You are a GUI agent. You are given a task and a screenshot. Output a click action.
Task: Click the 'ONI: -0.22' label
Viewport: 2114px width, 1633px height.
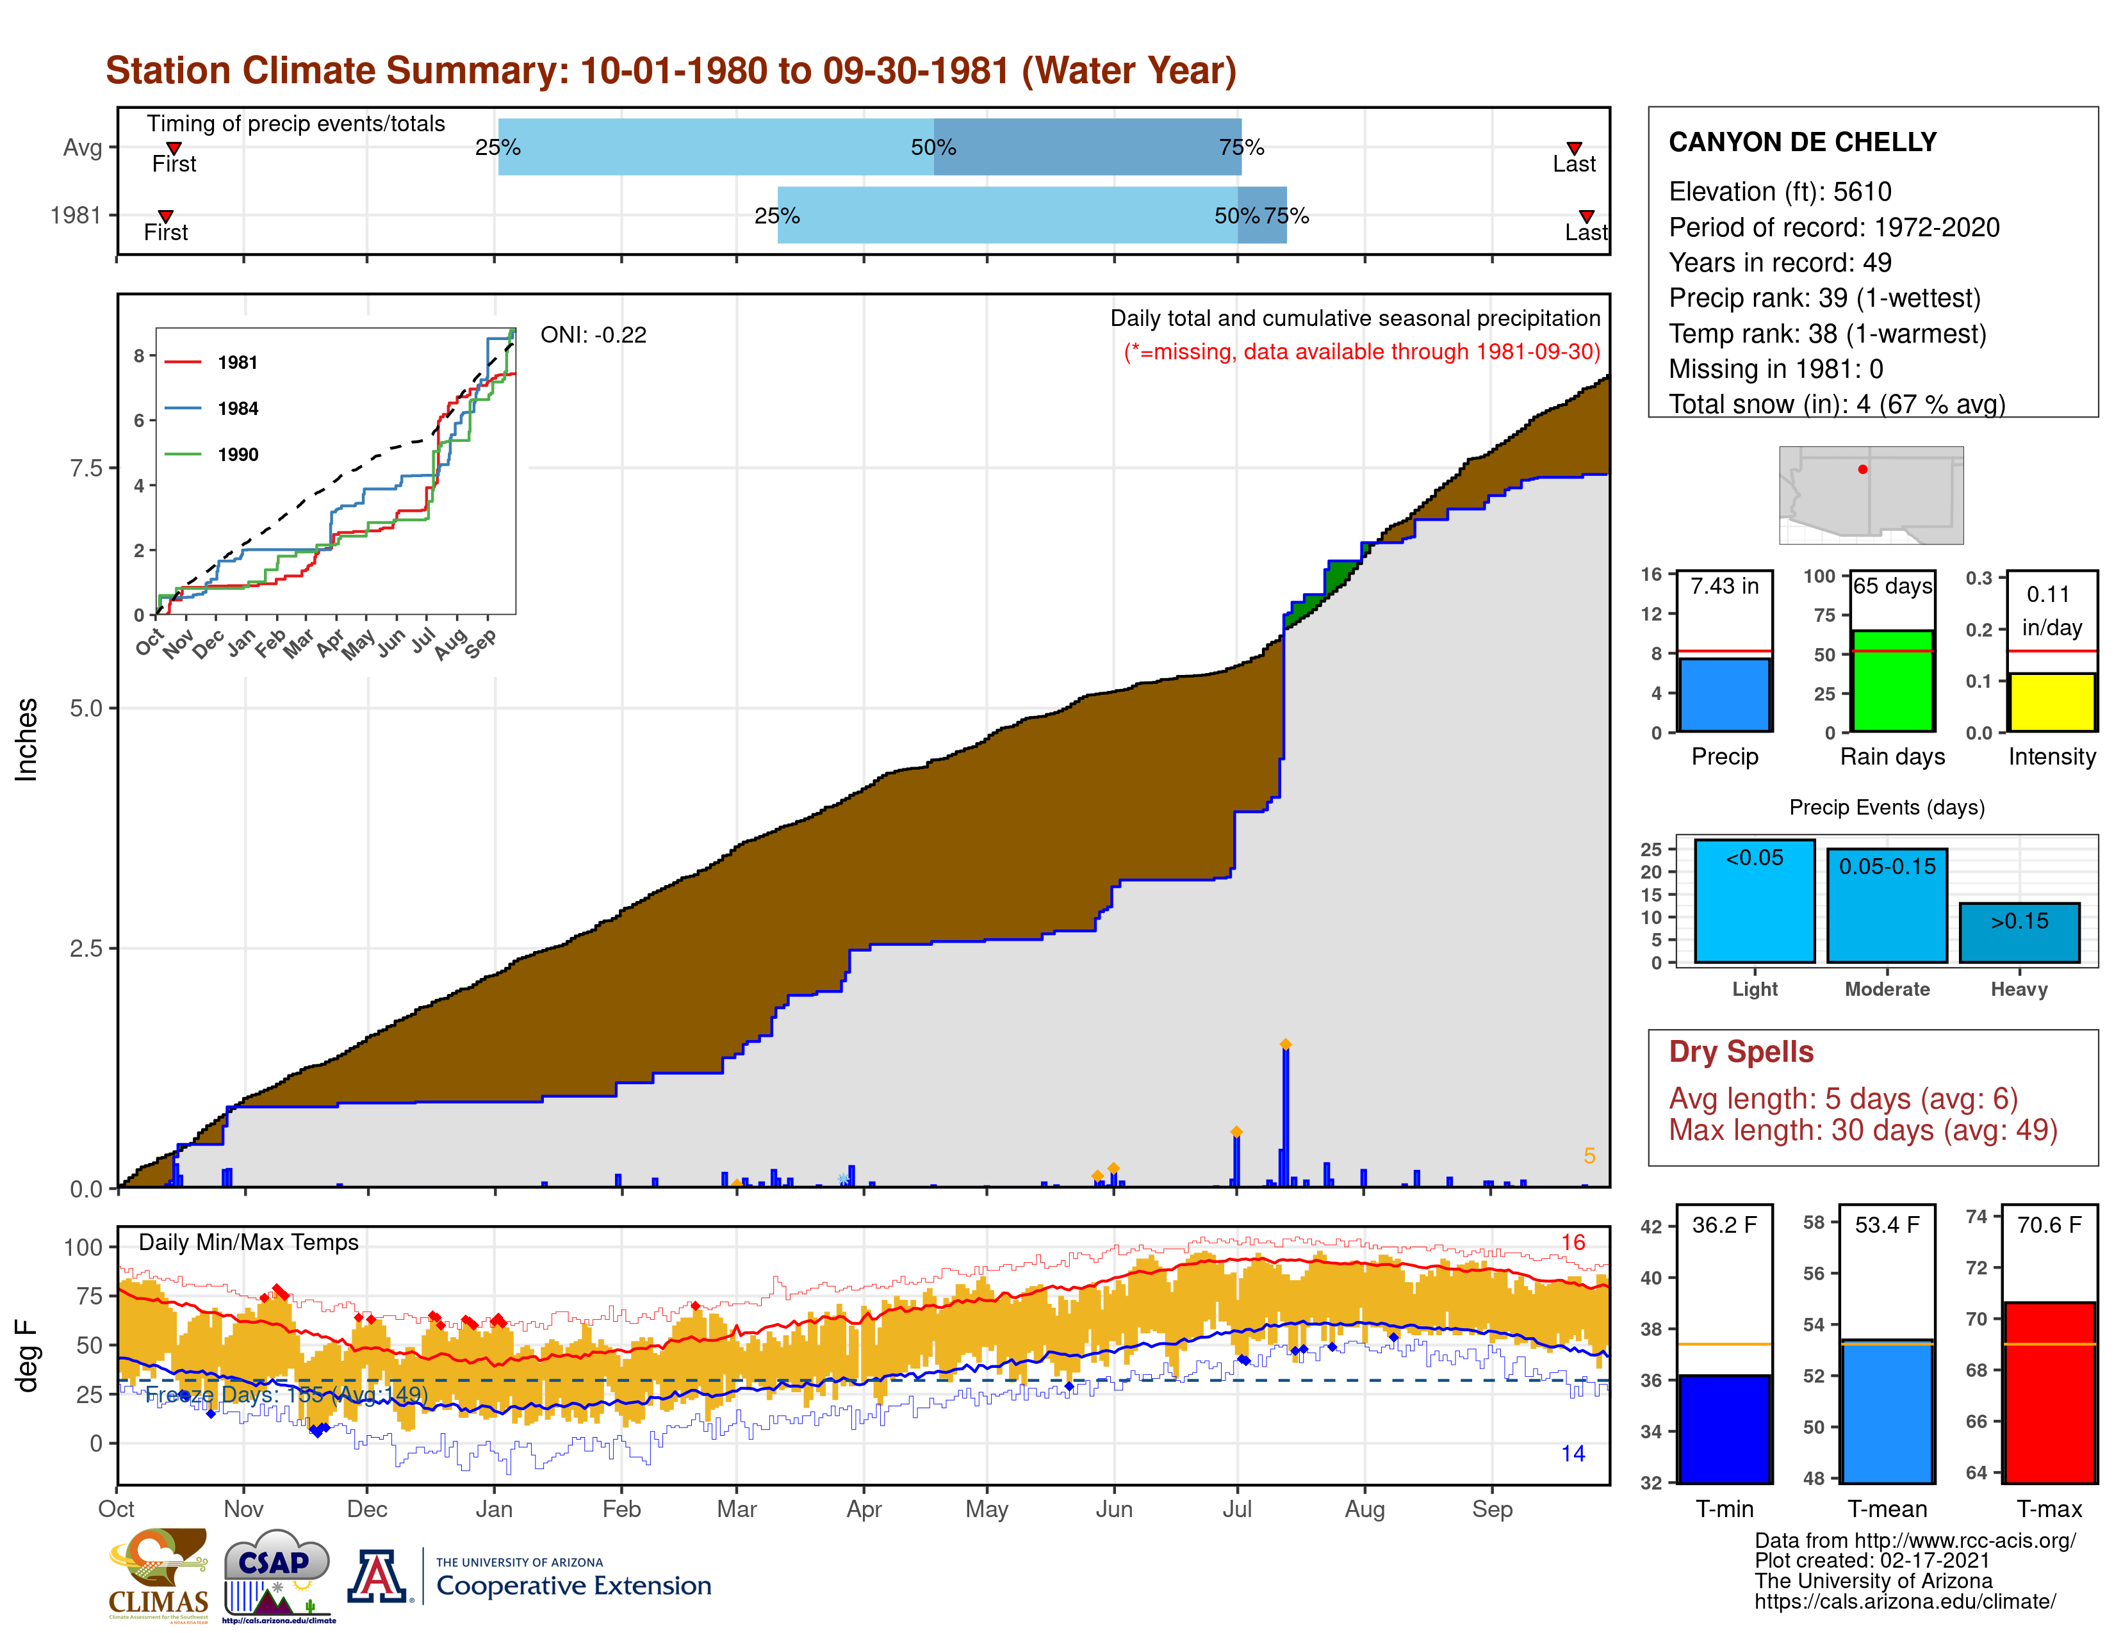593,335
